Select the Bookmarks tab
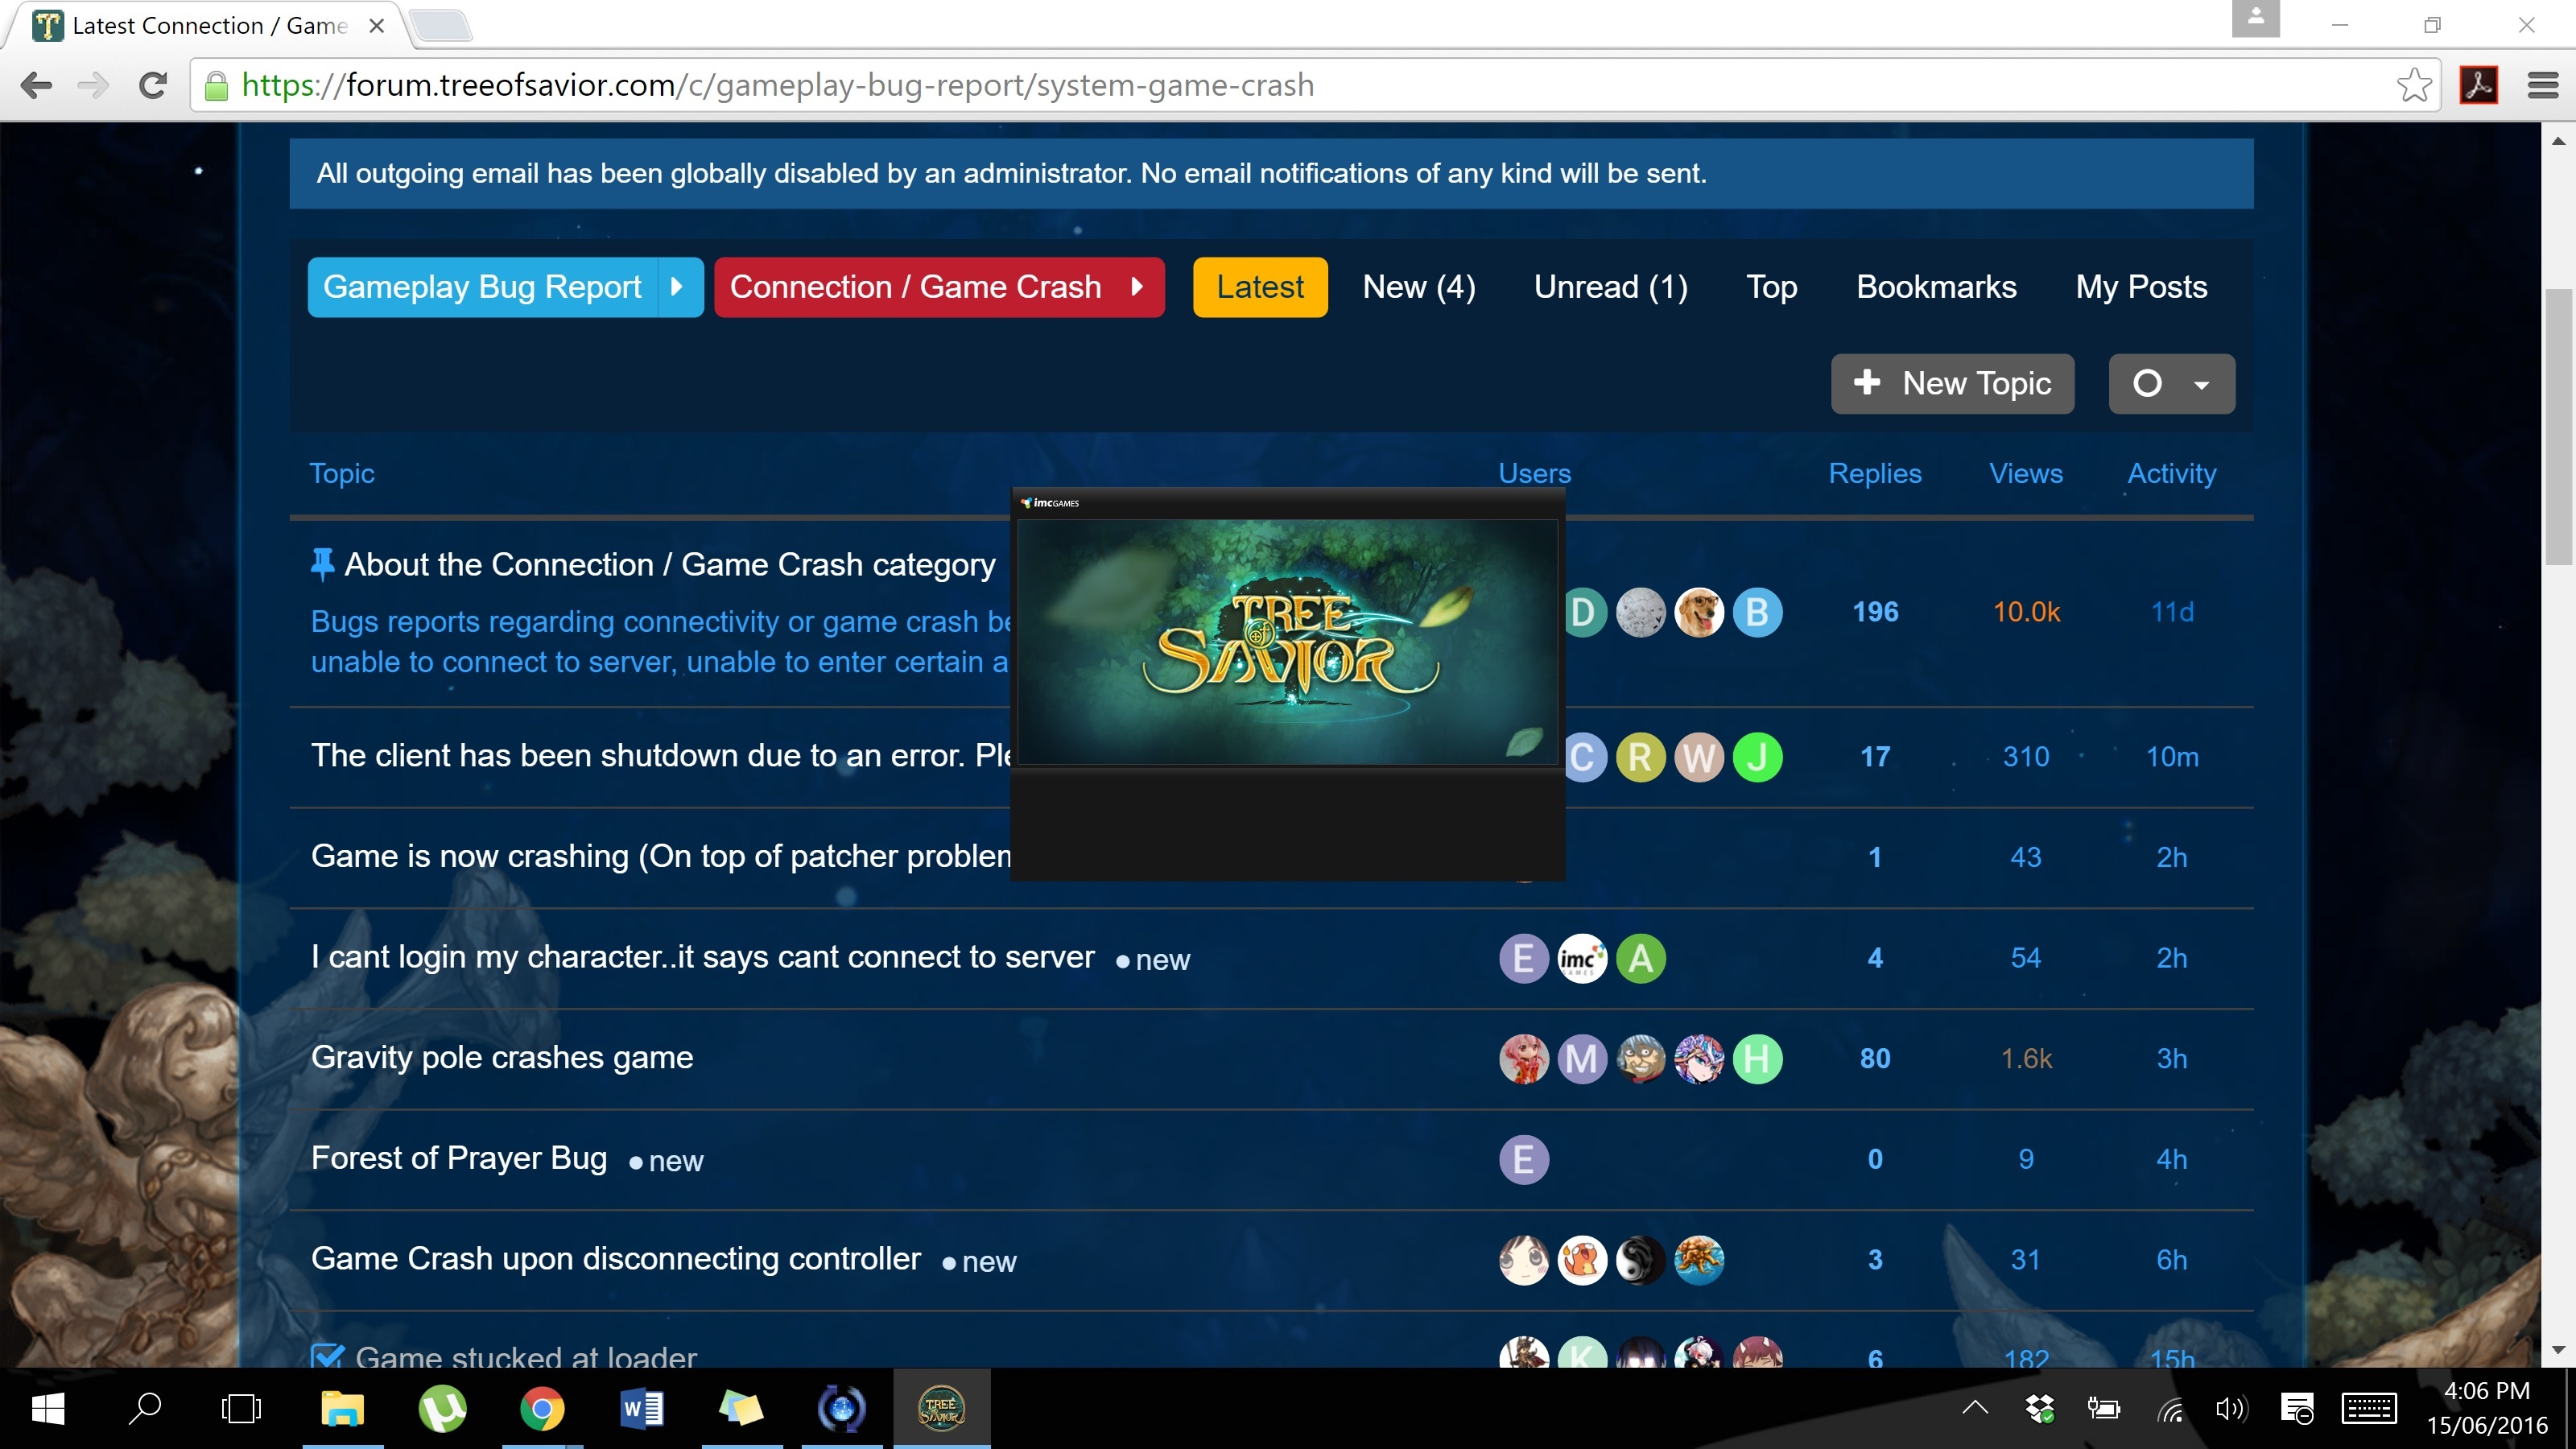This screenshot has width=2576, height=1449. [x=1935, y=287]
